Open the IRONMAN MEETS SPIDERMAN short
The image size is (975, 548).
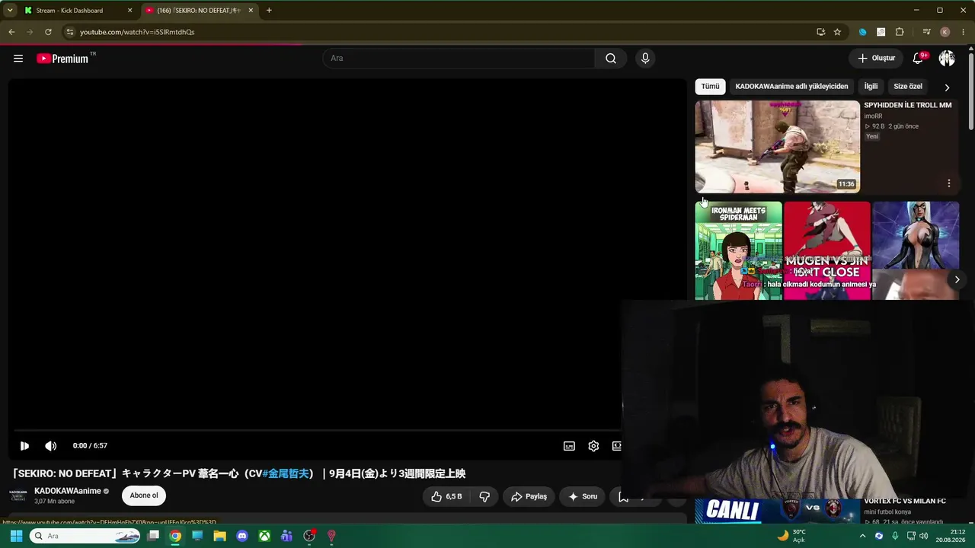(738, 250)
